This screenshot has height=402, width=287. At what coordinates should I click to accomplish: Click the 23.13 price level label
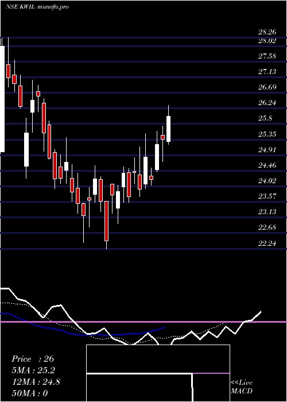tap(267, 212)
